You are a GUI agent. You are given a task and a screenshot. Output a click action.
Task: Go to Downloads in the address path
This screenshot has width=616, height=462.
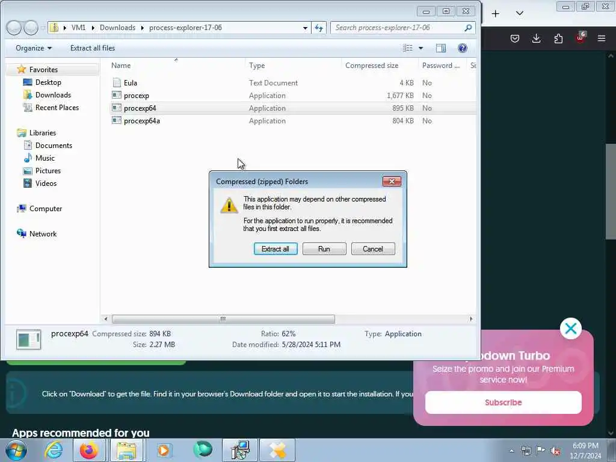click(x=117, y=28)
